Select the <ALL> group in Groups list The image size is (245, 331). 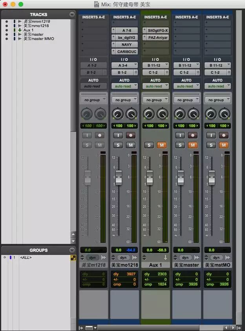pyautogui.click(x=26, y=258)
